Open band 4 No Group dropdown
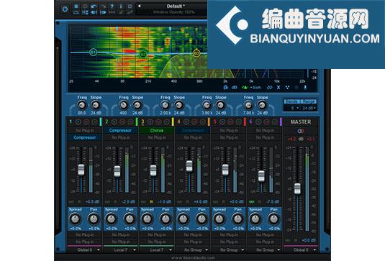Image resolution: width=385 pixels, height=261 pixels. coord(193,250)
